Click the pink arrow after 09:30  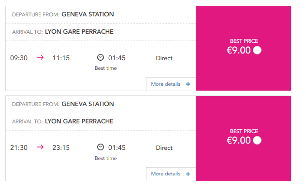click(40, 57)
